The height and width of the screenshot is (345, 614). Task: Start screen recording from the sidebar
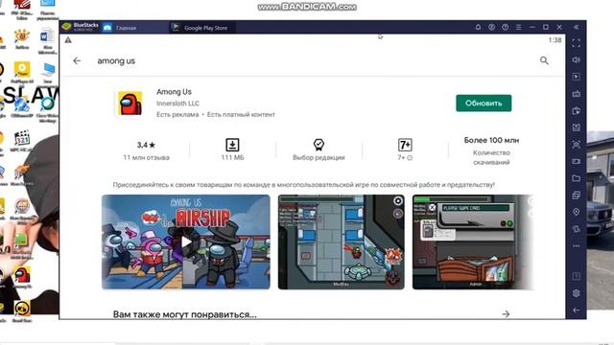(x=576, y=161)
